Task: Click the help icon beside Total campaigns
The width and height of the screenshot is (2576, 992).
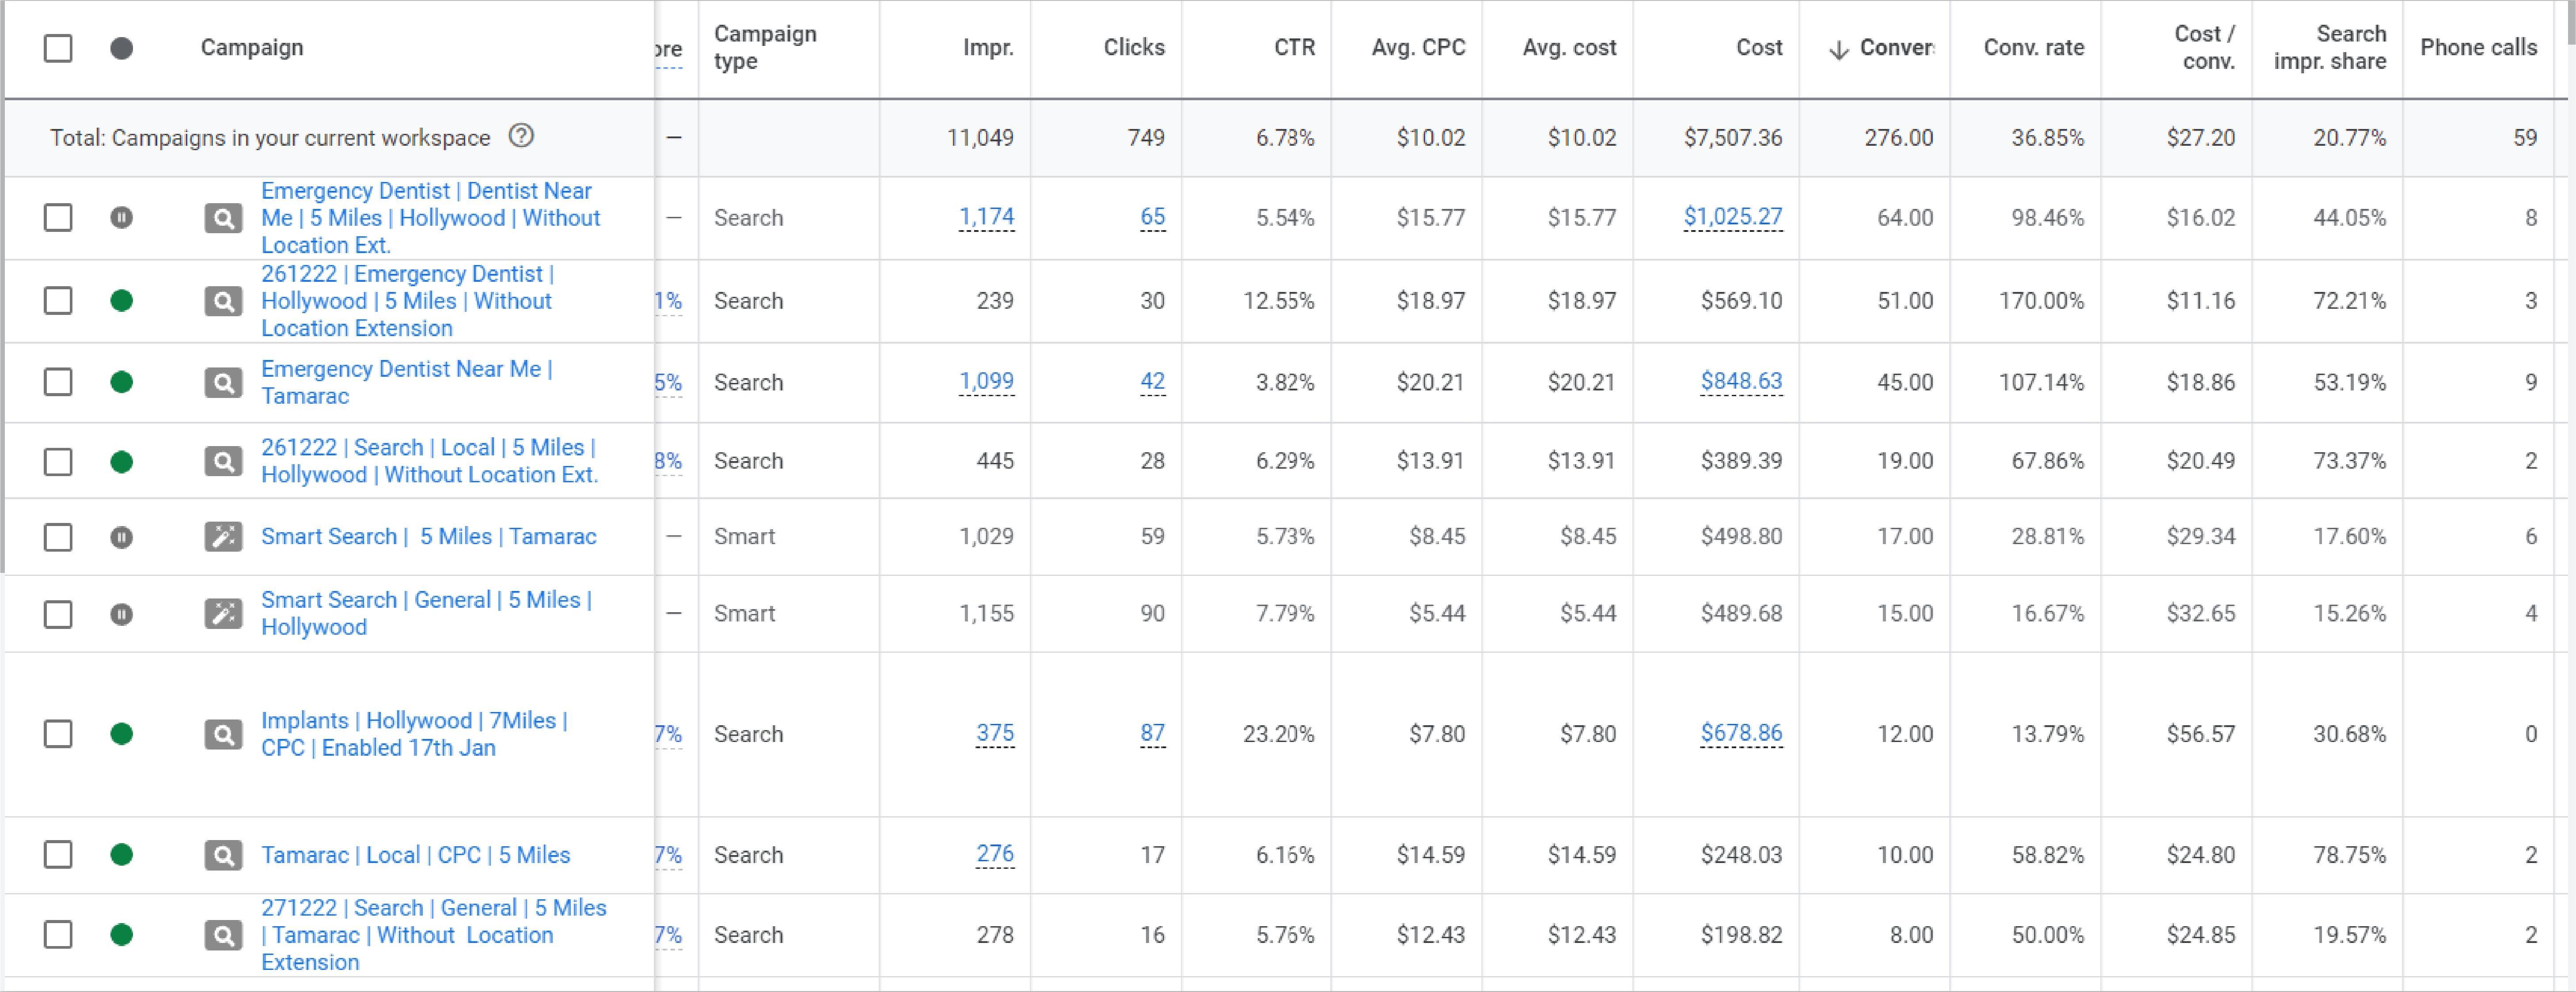Action: pyautogui.click(x=521, y=136)
